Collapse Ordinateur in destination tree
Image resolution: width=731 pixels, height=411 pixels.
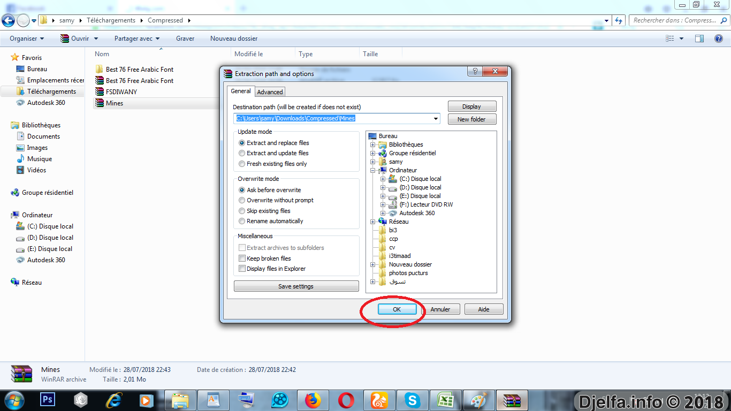[x=372, y=170]
